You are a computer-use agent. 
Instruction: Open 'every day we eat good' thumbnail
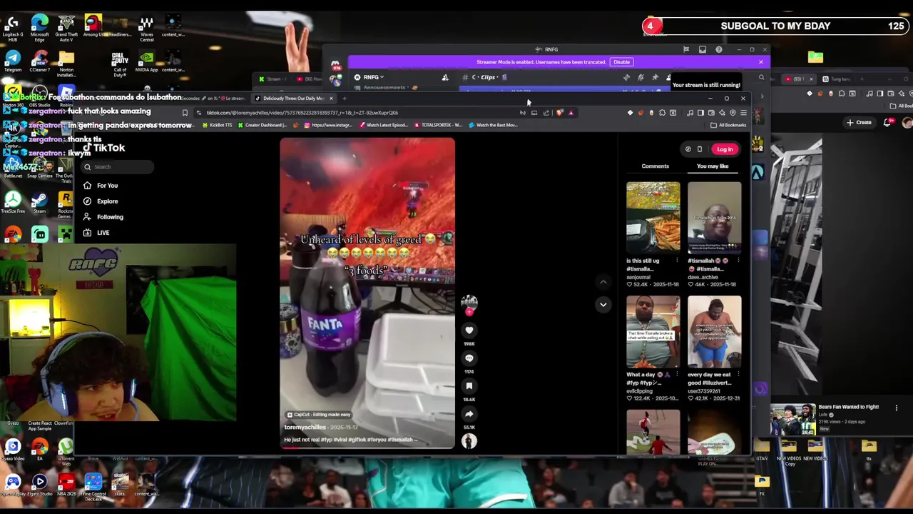[714, 332]
